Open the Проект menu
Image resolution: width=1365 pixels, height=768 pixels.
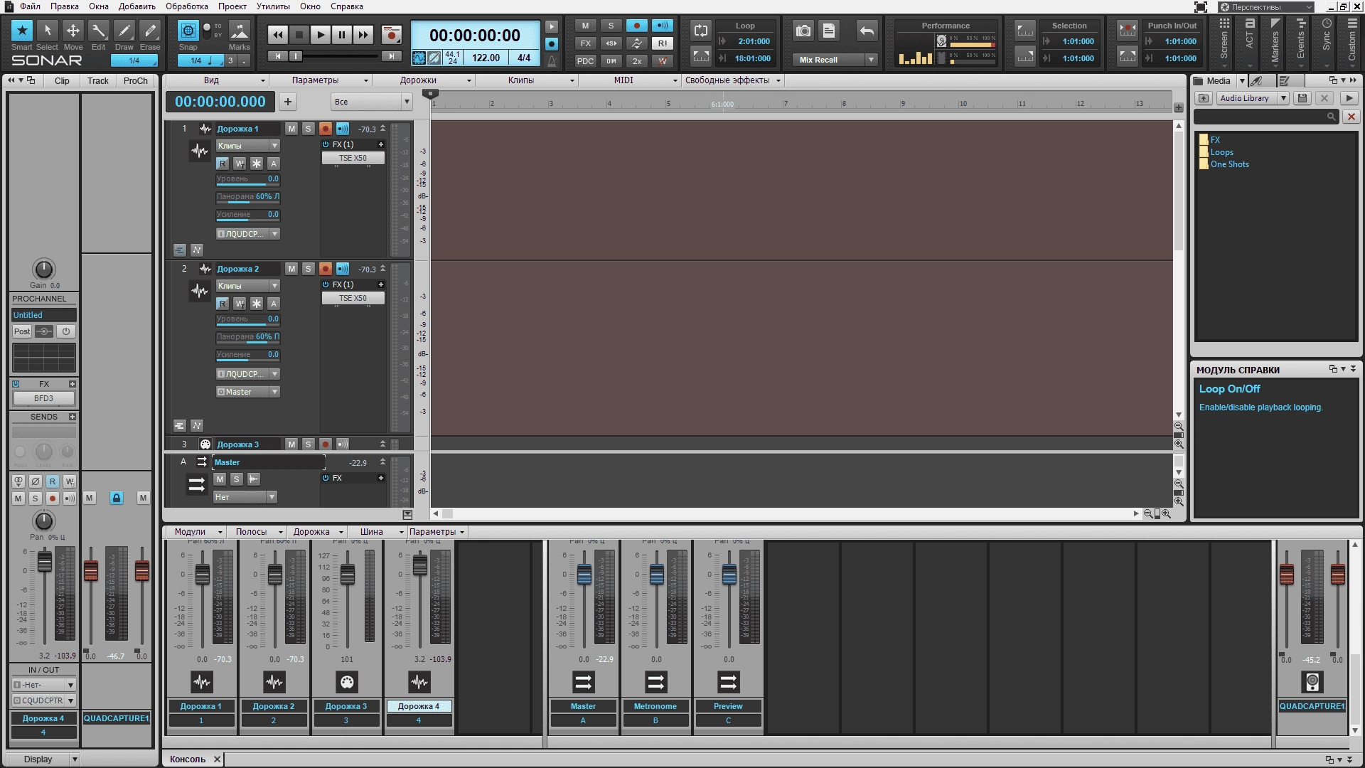pos(232,6)
